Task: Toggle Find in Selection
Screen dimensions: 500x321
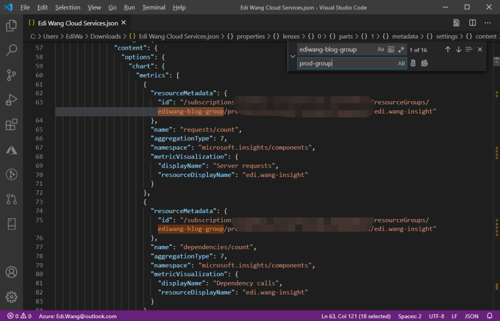Action: click(469, 50)
